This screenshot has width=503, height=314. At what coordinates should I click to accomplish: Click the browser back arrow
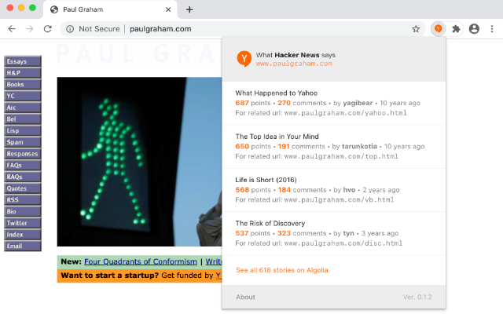point(12,29)
